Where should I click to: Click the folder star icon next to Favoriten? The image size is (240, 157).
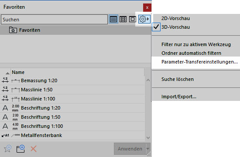click(x=13, y=30)
